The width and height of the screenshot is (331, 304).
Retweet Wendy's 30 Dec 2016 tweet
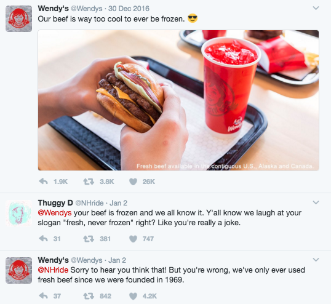click(x=89, y=182)
